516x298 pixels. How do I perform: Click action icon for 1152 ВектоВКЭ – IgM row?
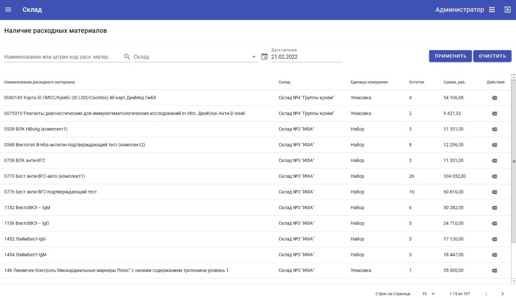494,207
